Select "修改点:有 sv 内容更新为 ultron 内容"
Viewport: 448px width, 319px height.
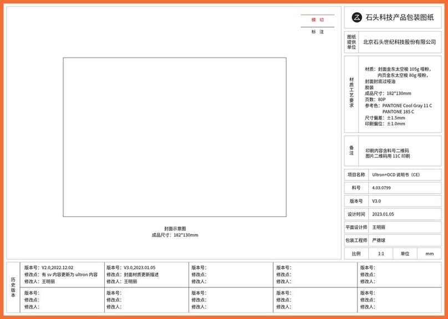(x=61, y=275)
